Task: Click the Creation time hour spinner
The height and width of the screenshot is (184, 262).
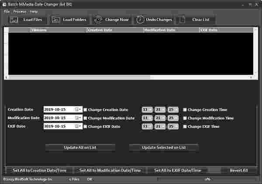Action: point(147,110)
